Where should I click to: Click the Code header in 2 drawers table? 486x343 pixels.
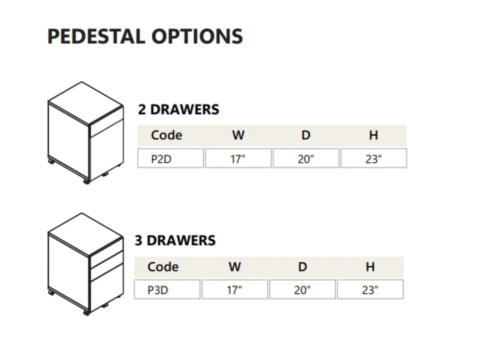click(166, 135)
